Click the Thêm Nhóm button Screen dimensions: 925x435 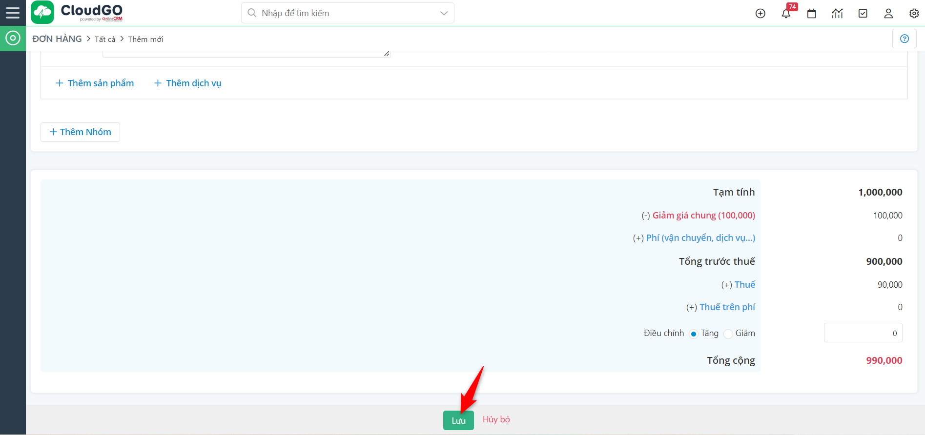(x=80, y=132)
